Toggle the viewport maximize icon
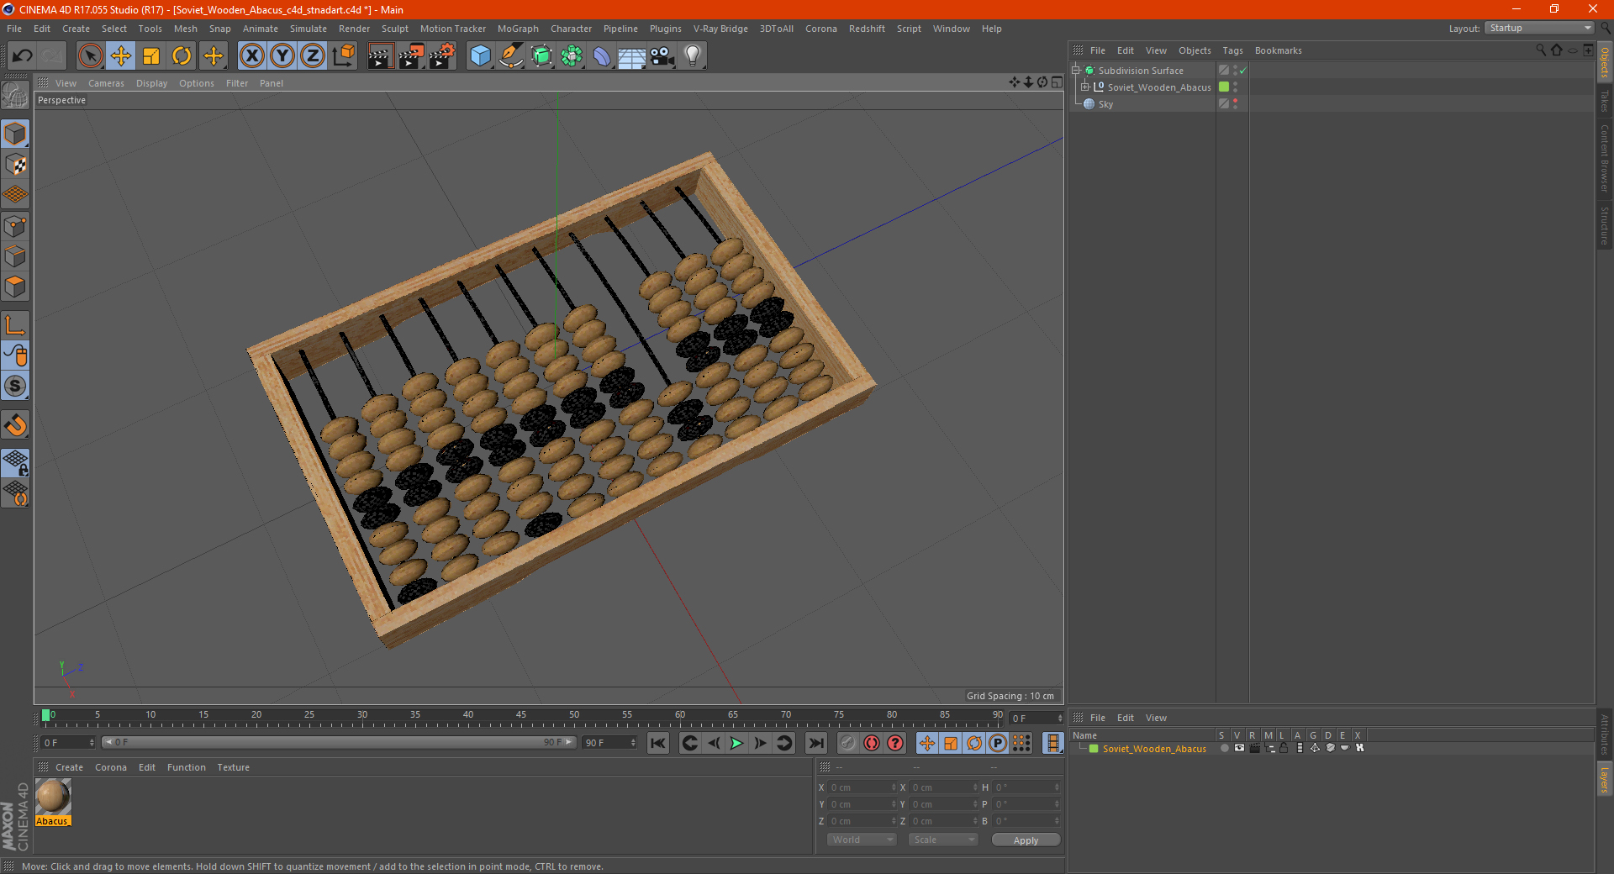Viewport: 1614px width, 874px height. [x=1057, y=82]
